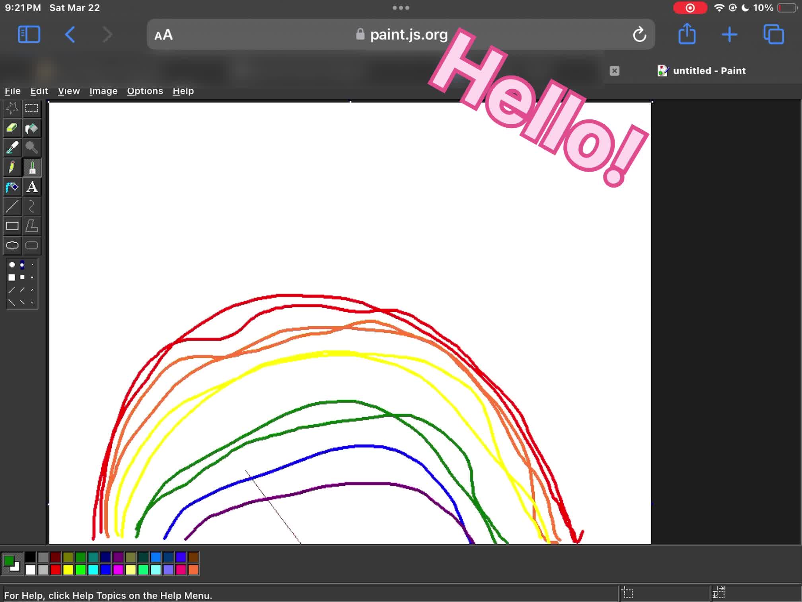Reload the paint.js.org page
802x602 pixels.
tap(639, 35)
